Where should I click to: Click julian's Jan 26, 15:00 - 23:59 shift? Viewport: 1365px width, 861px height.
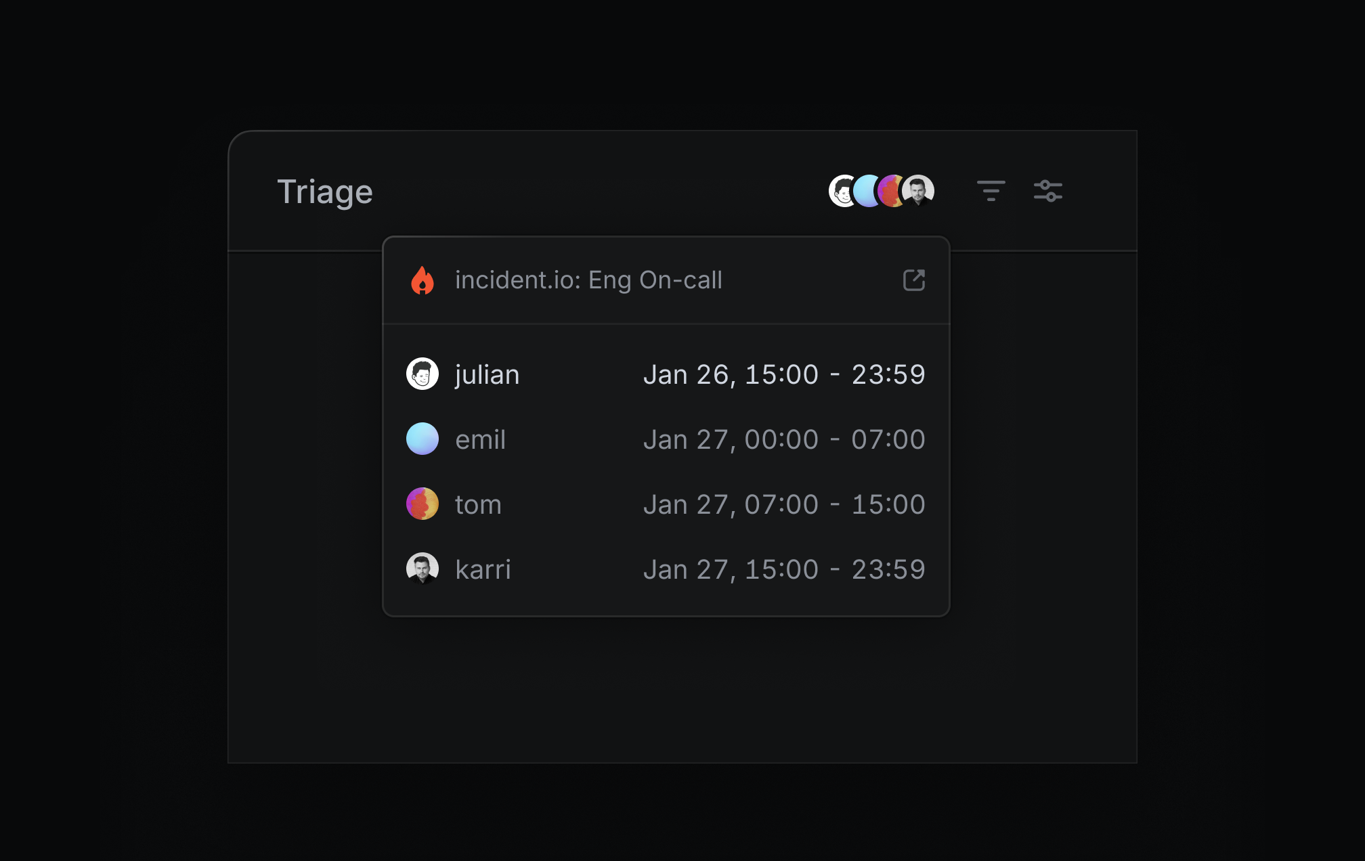[x=783, y=374]
